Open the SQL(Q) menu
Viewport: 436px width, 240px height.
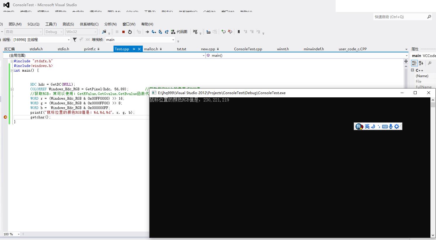click(33, 24)
